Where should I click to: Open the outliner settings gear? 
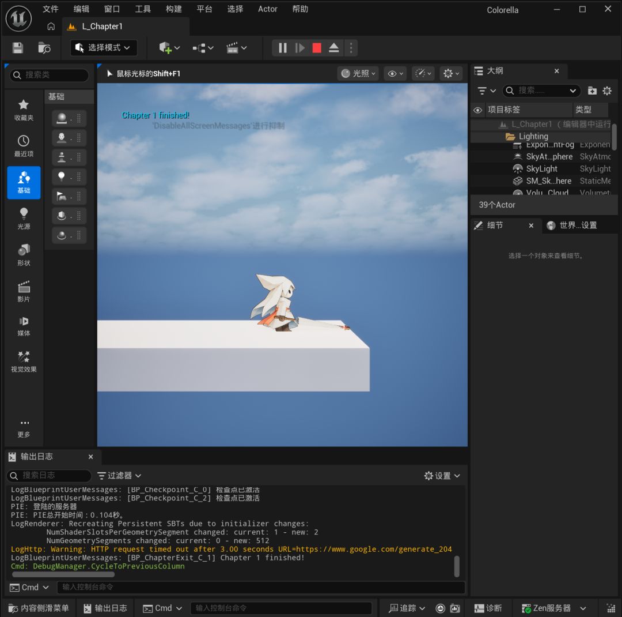608,91
